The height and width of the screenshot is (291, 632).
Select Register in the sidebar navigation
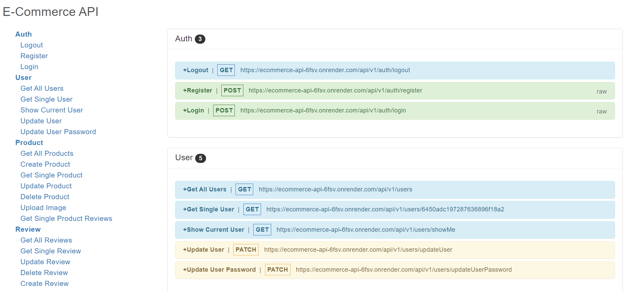[x=34, y=56]
